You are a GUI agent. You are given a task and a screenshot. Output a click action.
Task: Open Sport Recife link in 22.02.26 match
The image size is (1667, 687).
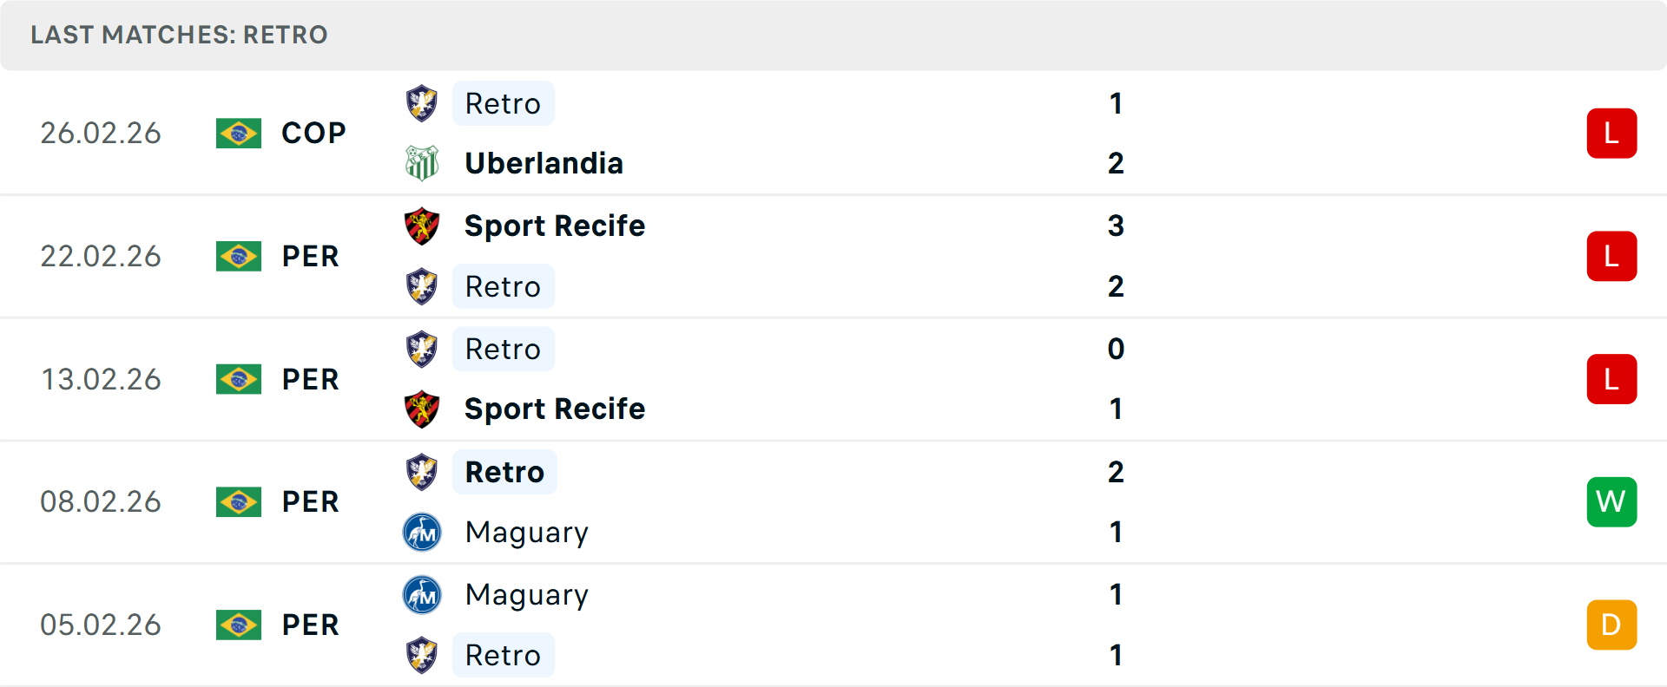pyautogui.click(x=555, y=226)
